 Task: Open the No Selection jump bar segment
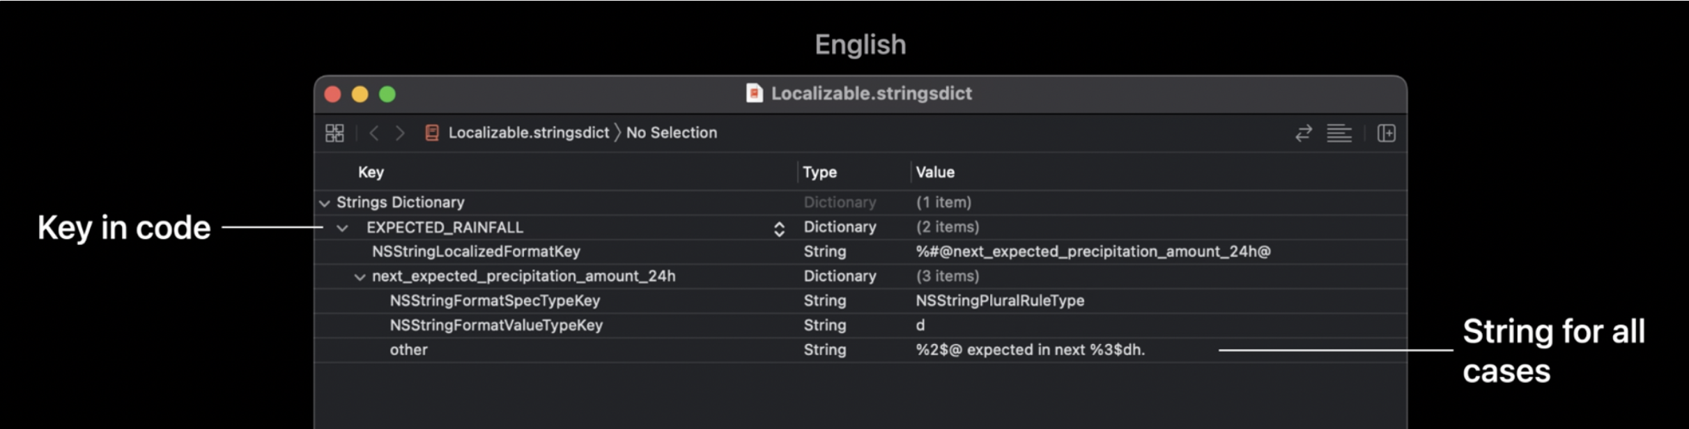point(672,133)
